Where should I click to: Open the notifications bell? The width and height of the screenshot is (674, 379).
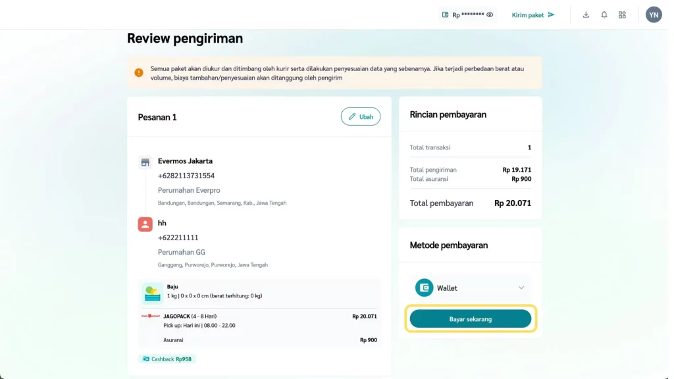pos(604,14)
